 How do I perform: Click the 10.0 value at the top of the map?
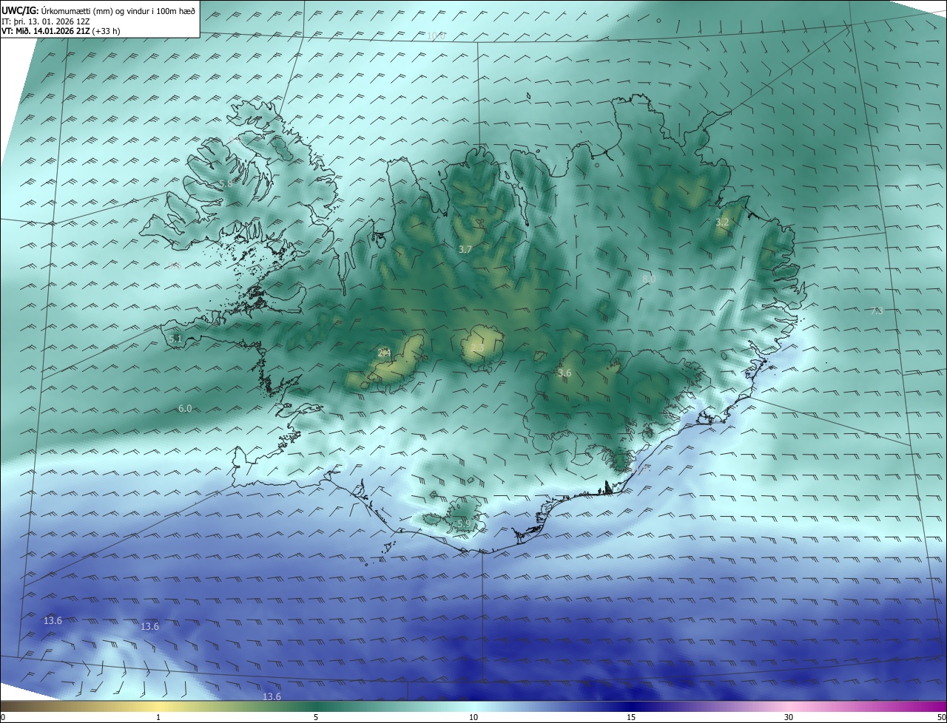click(435, 36)
